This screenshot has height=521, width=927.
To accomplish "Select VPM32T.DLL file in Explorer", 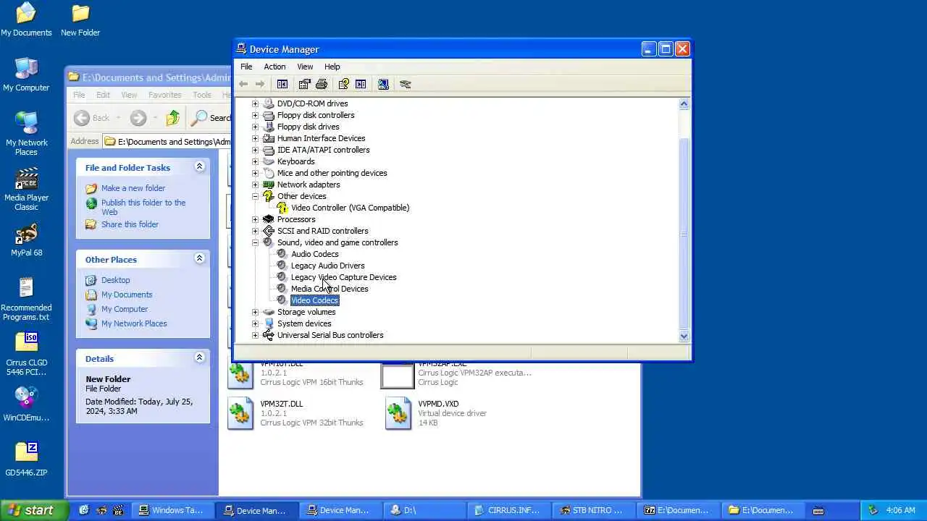I will [x=295, y=413].
